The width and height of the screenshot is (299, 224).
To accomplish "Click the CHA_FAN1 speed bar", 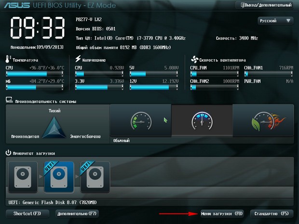I will point(269,74).
